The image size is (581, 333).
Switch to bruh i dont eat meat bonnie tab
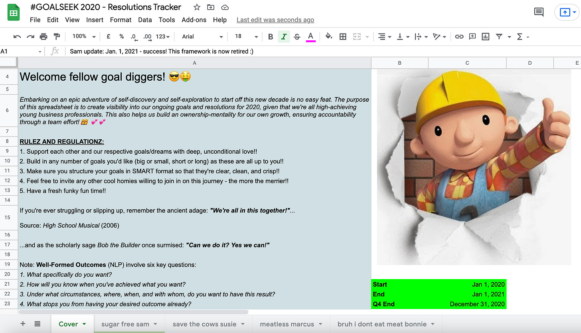tap(386, 324)
